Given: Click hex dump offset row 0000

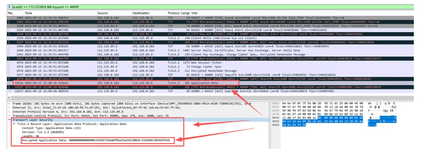Looking at the screenshot, I should tap(275, 103).
